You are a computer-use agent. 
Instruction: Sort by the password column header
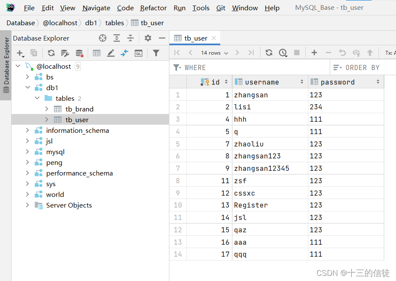point(346,82)
